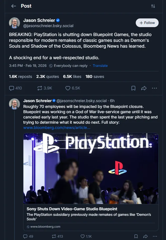Open the bloomberg.com article link
The height and width of the screenshot is (240, 166).
[x=57, y=128]
